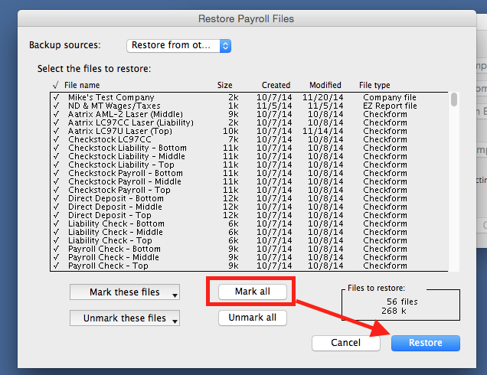Uncheck the ND & MT Wages/Taxes file
This screenshot has height=375, width=487.
pyautogui.click(x=56, y=106)
